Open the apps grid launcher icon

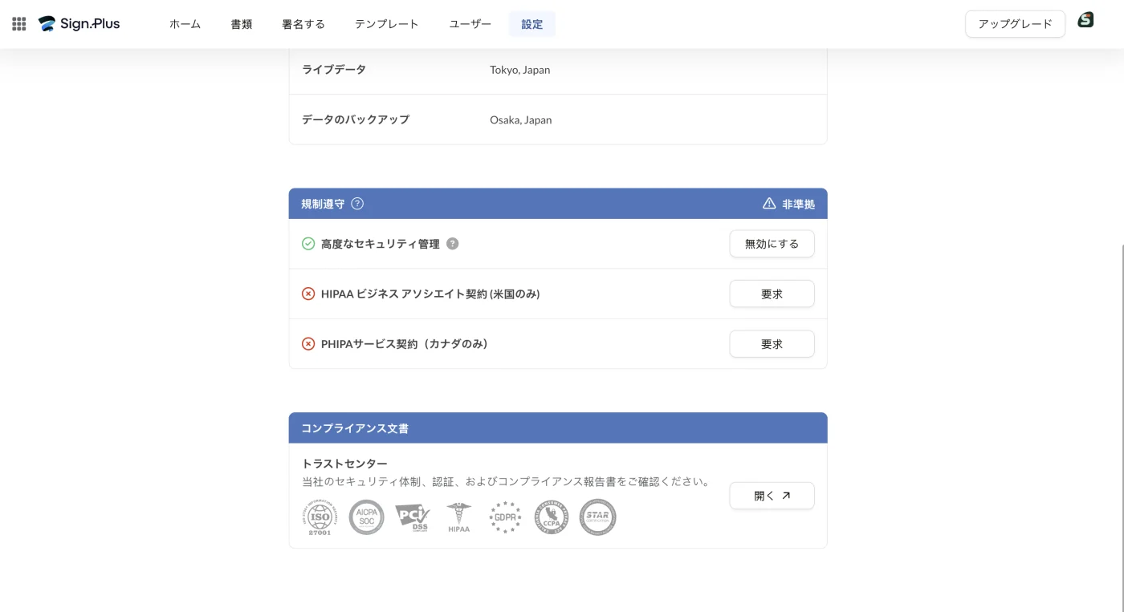[19, 24]
